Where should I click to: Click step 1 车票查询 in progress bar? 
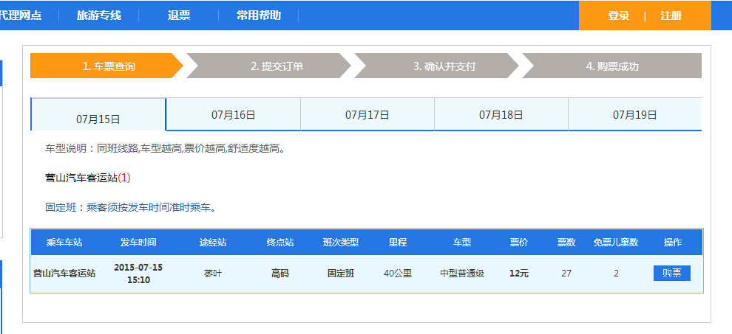[x=109, y=66]
